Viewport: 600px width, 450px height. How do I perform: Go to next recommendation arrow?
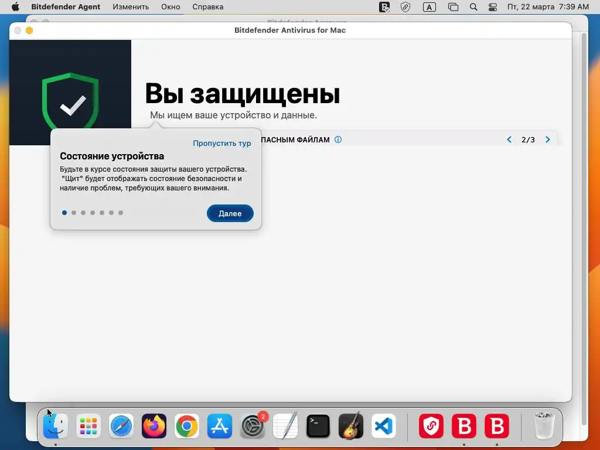click(548, 139)
